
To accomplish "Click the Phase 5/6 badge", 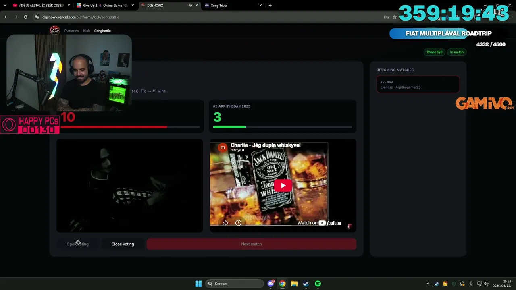I will [434, 52].
